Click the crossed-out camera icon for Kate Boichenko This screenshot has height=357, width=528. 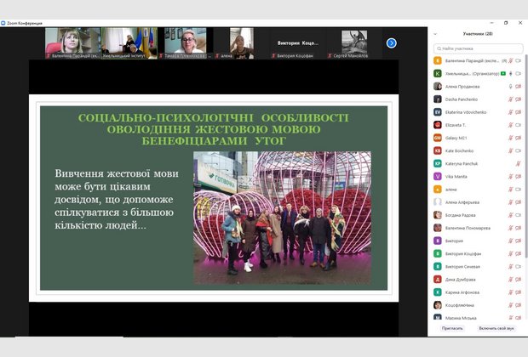click(x=518, y=150)
